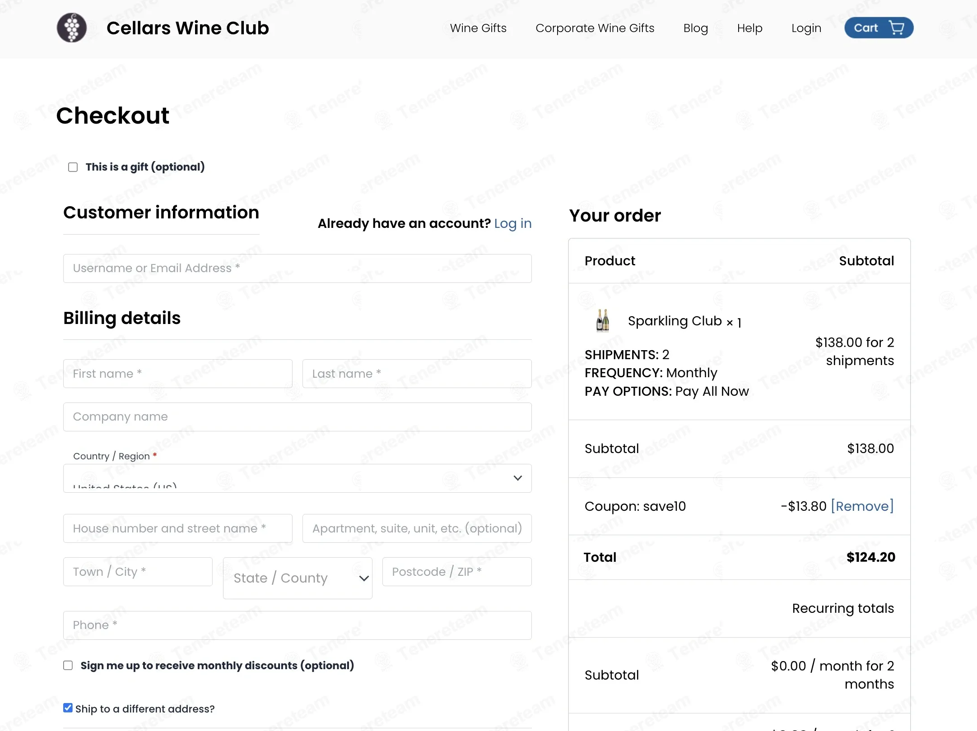Go to Corporate Wine Gifts page
The height and width of the screenshot is (731, 977).
(x=595, y=28)
